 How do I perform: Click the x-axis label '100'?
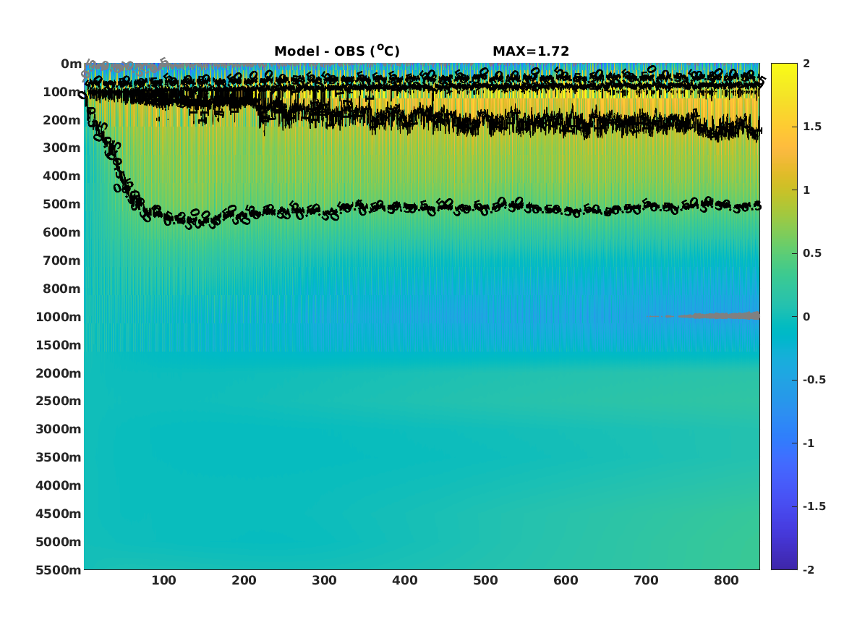click(163, 580)
